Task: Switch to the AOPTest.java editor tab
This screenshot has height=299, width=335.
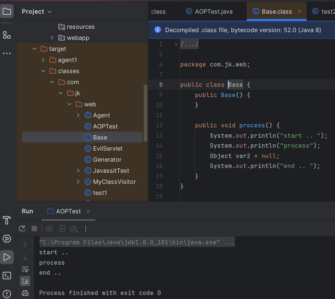Action: tap(209, 11)
